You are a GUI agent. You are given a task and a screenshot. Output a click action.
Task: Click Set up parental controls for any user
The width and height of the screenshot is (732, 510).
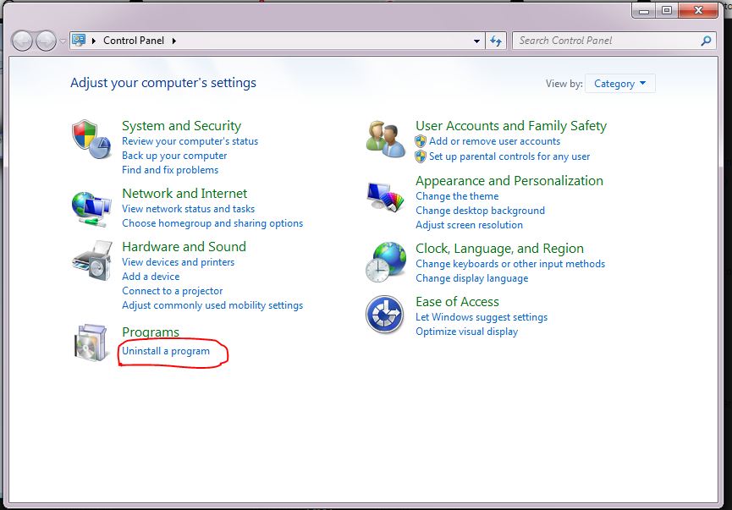tap(509, 156)
